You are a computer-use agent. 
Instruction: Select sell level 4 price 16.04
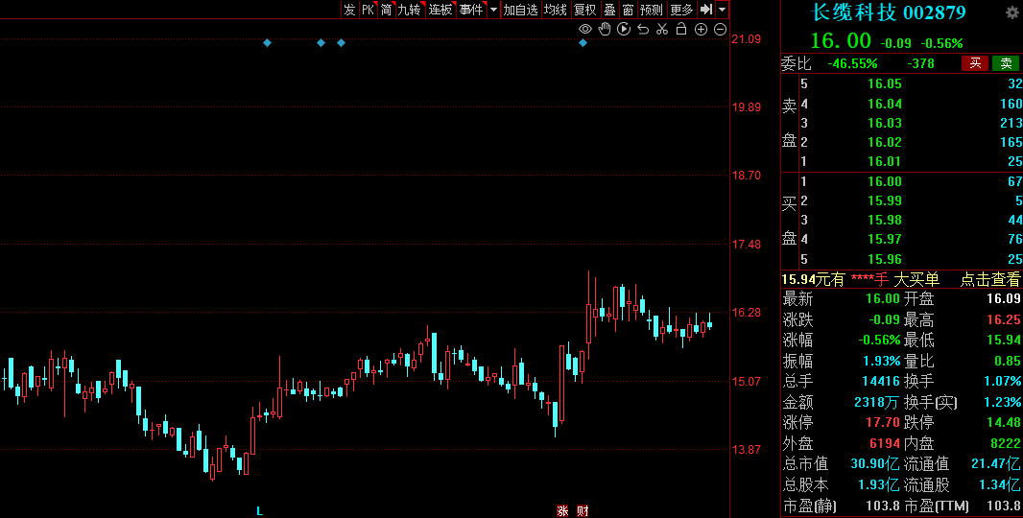[885, 103]
